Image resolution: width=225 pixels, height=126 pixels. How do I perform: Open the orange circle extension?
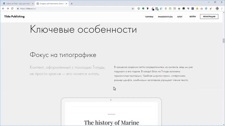click(197, 8)
